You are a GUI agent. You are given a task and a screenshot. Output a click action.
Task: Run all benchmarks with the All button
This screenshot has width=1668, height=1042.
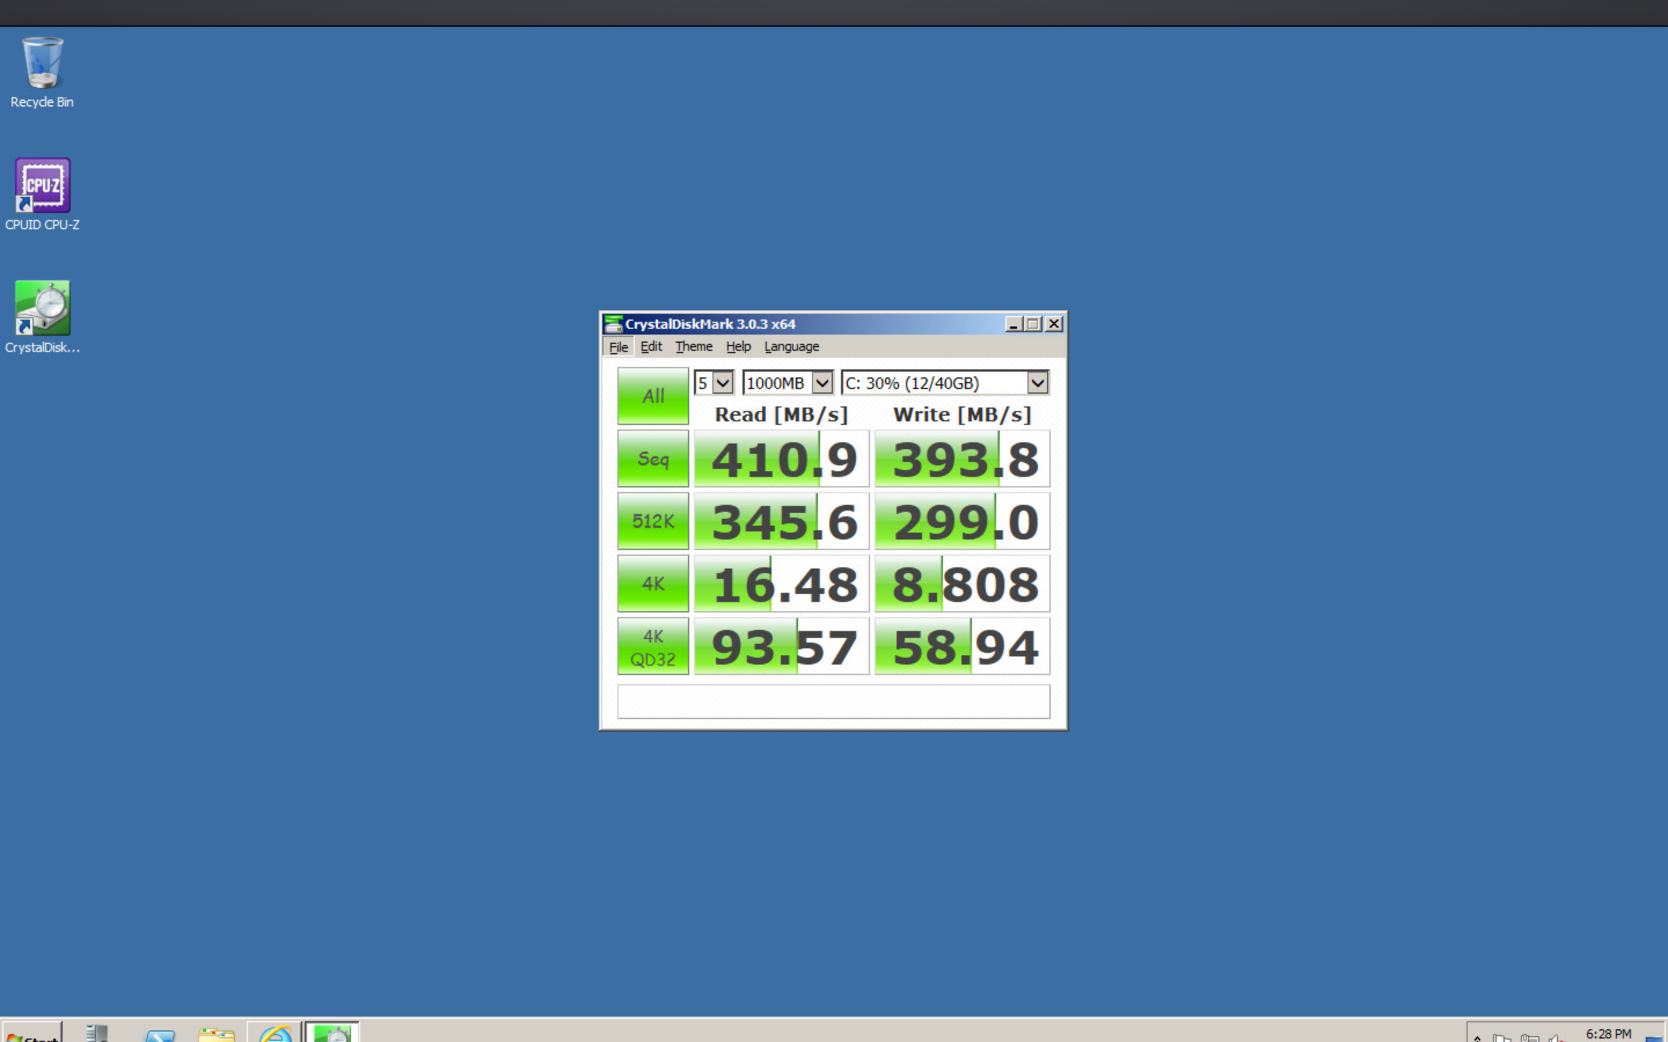tap(653, 395)
